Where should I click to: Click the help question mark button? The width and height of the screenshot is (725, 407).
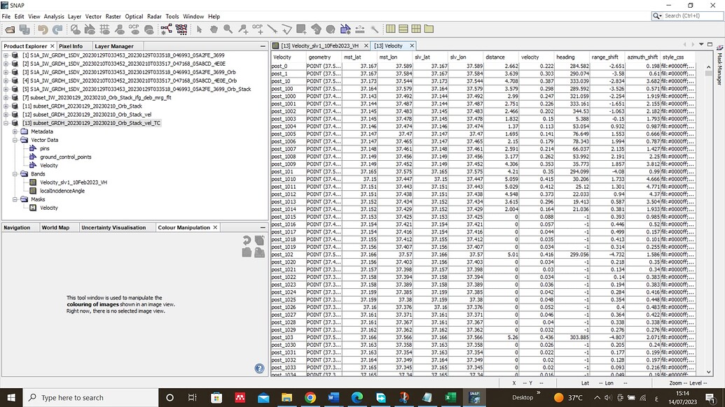pyautogui.click(x=259, y=368)
